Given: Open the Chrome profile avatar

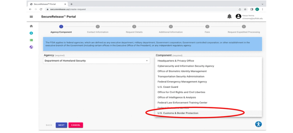Looking at the screenshot, I should click(257, 9).
